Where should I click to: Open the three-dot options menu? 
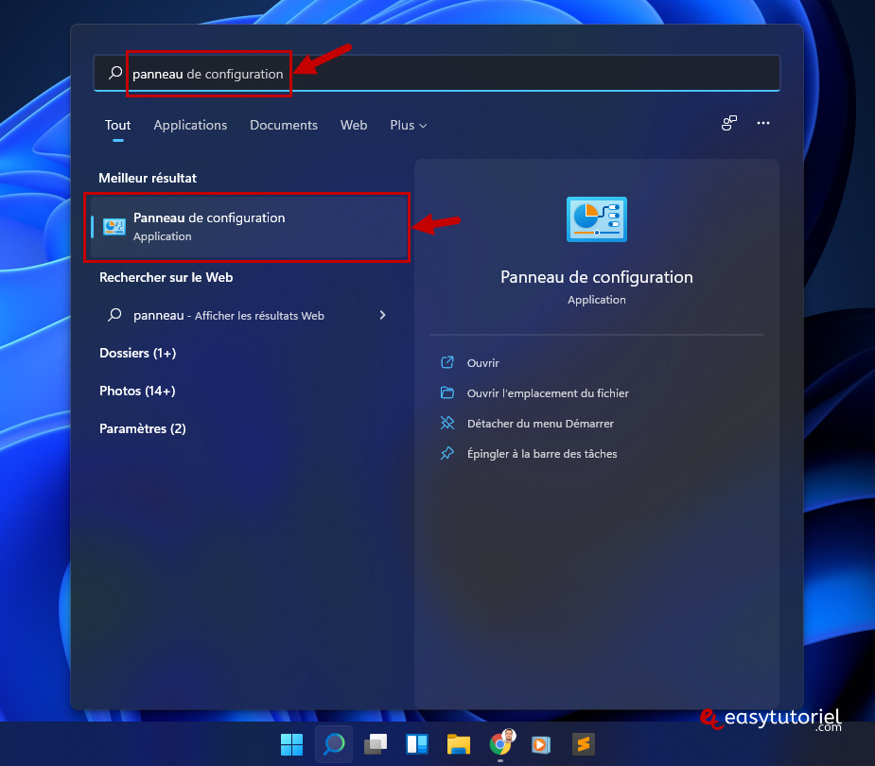pyautogui.click(x=762, y=123)
